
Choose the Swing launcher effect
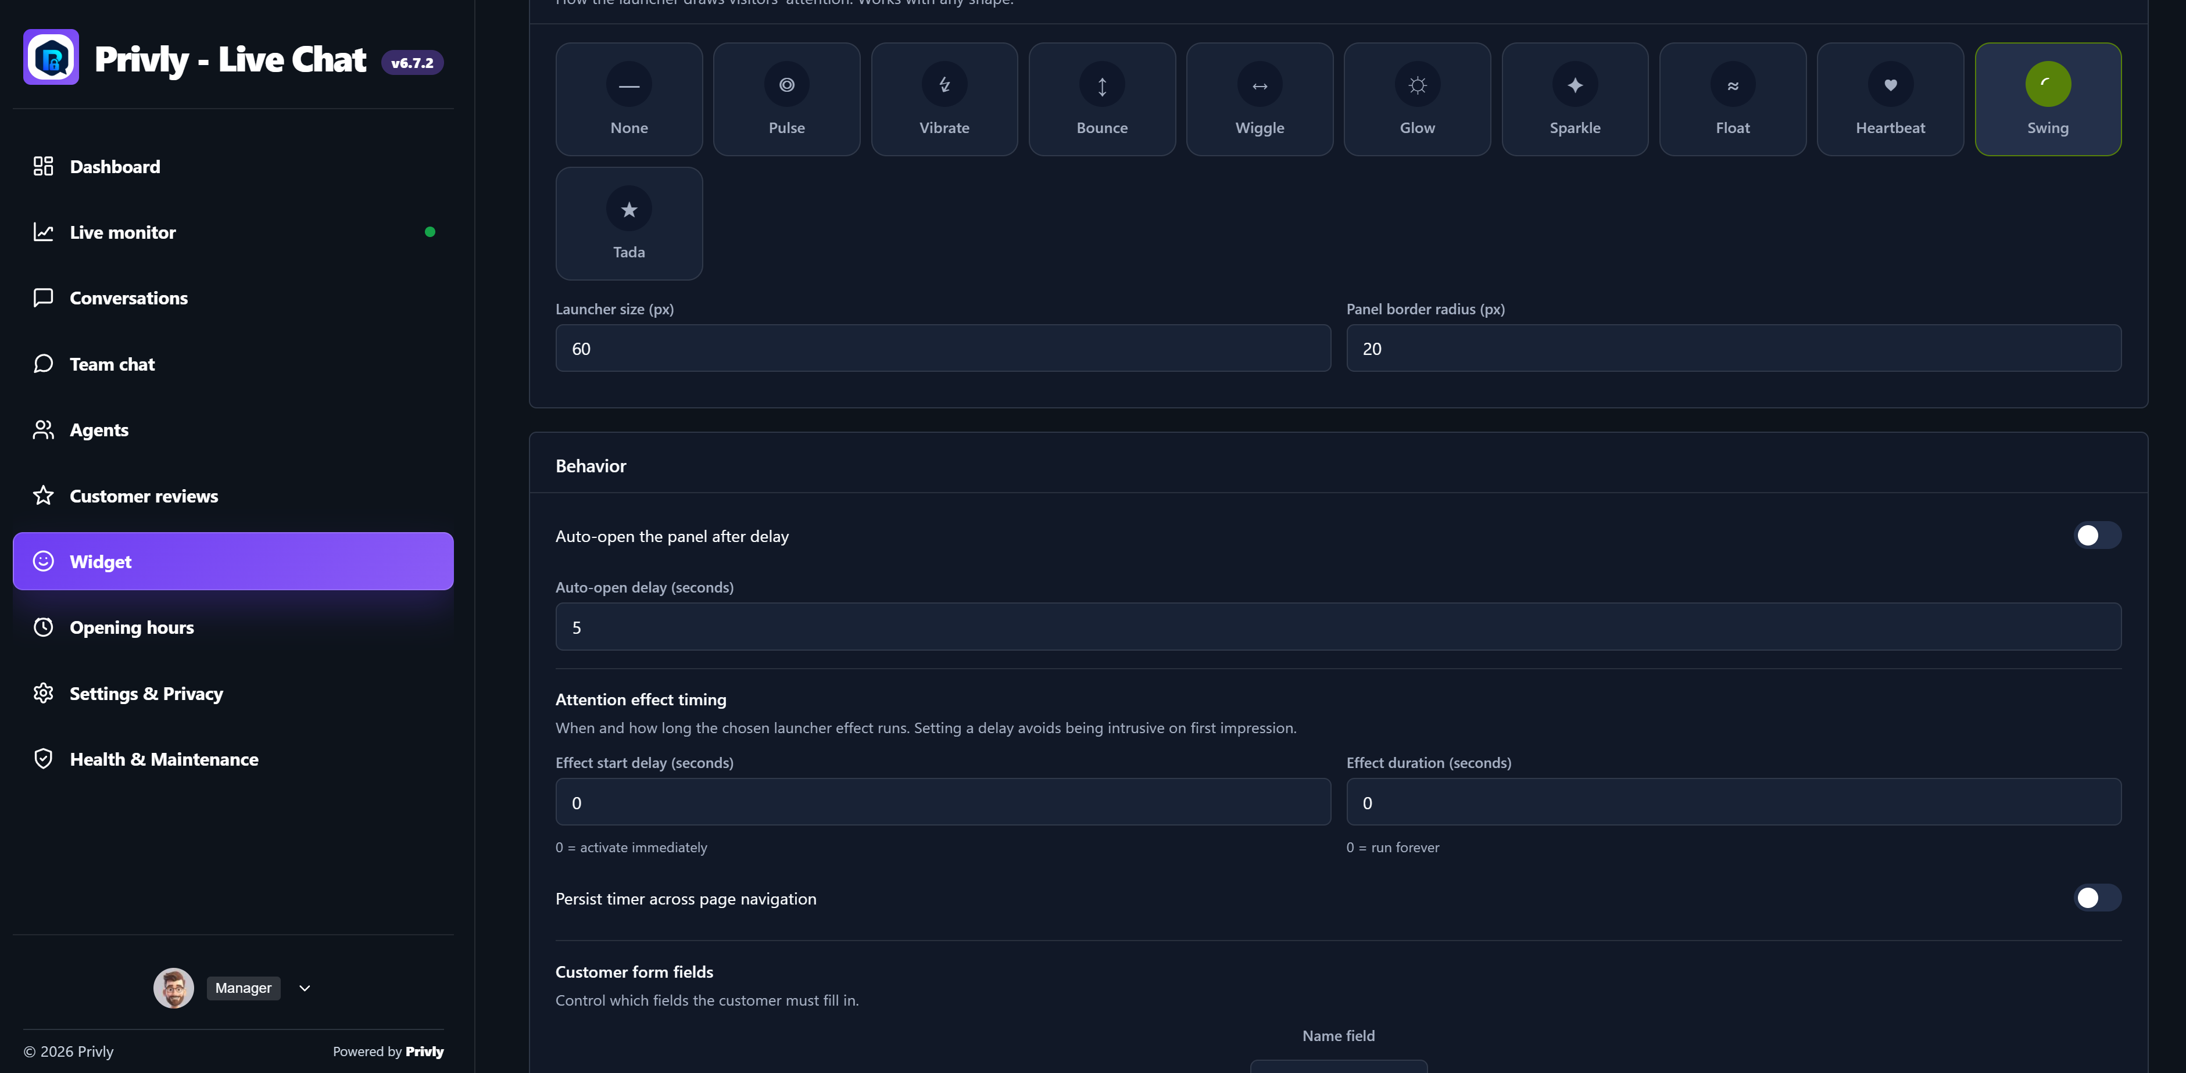coord(2048,99)
